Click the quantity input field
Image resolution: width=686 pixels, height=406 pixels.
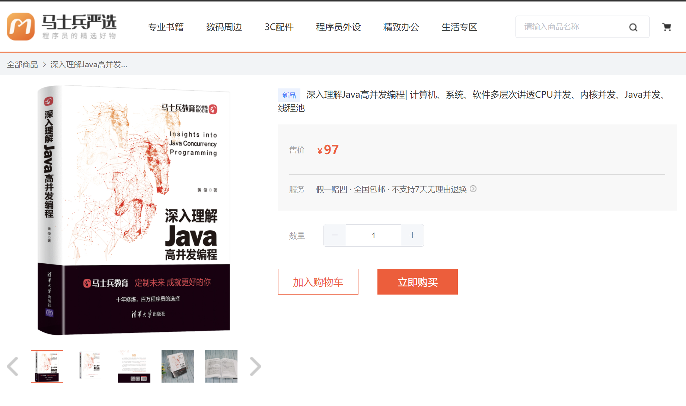click(373, 235)
